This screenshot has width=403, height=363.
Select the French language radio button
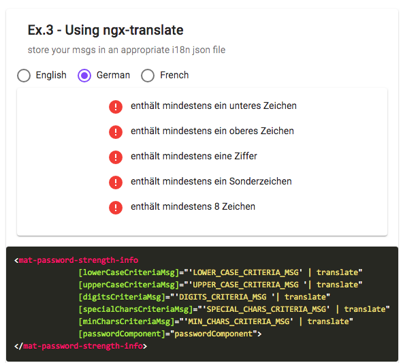click(x=148, y=76)
